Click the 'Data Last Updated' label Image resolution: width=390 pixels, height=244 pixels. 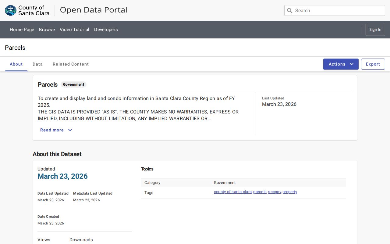tap(53, 193)
